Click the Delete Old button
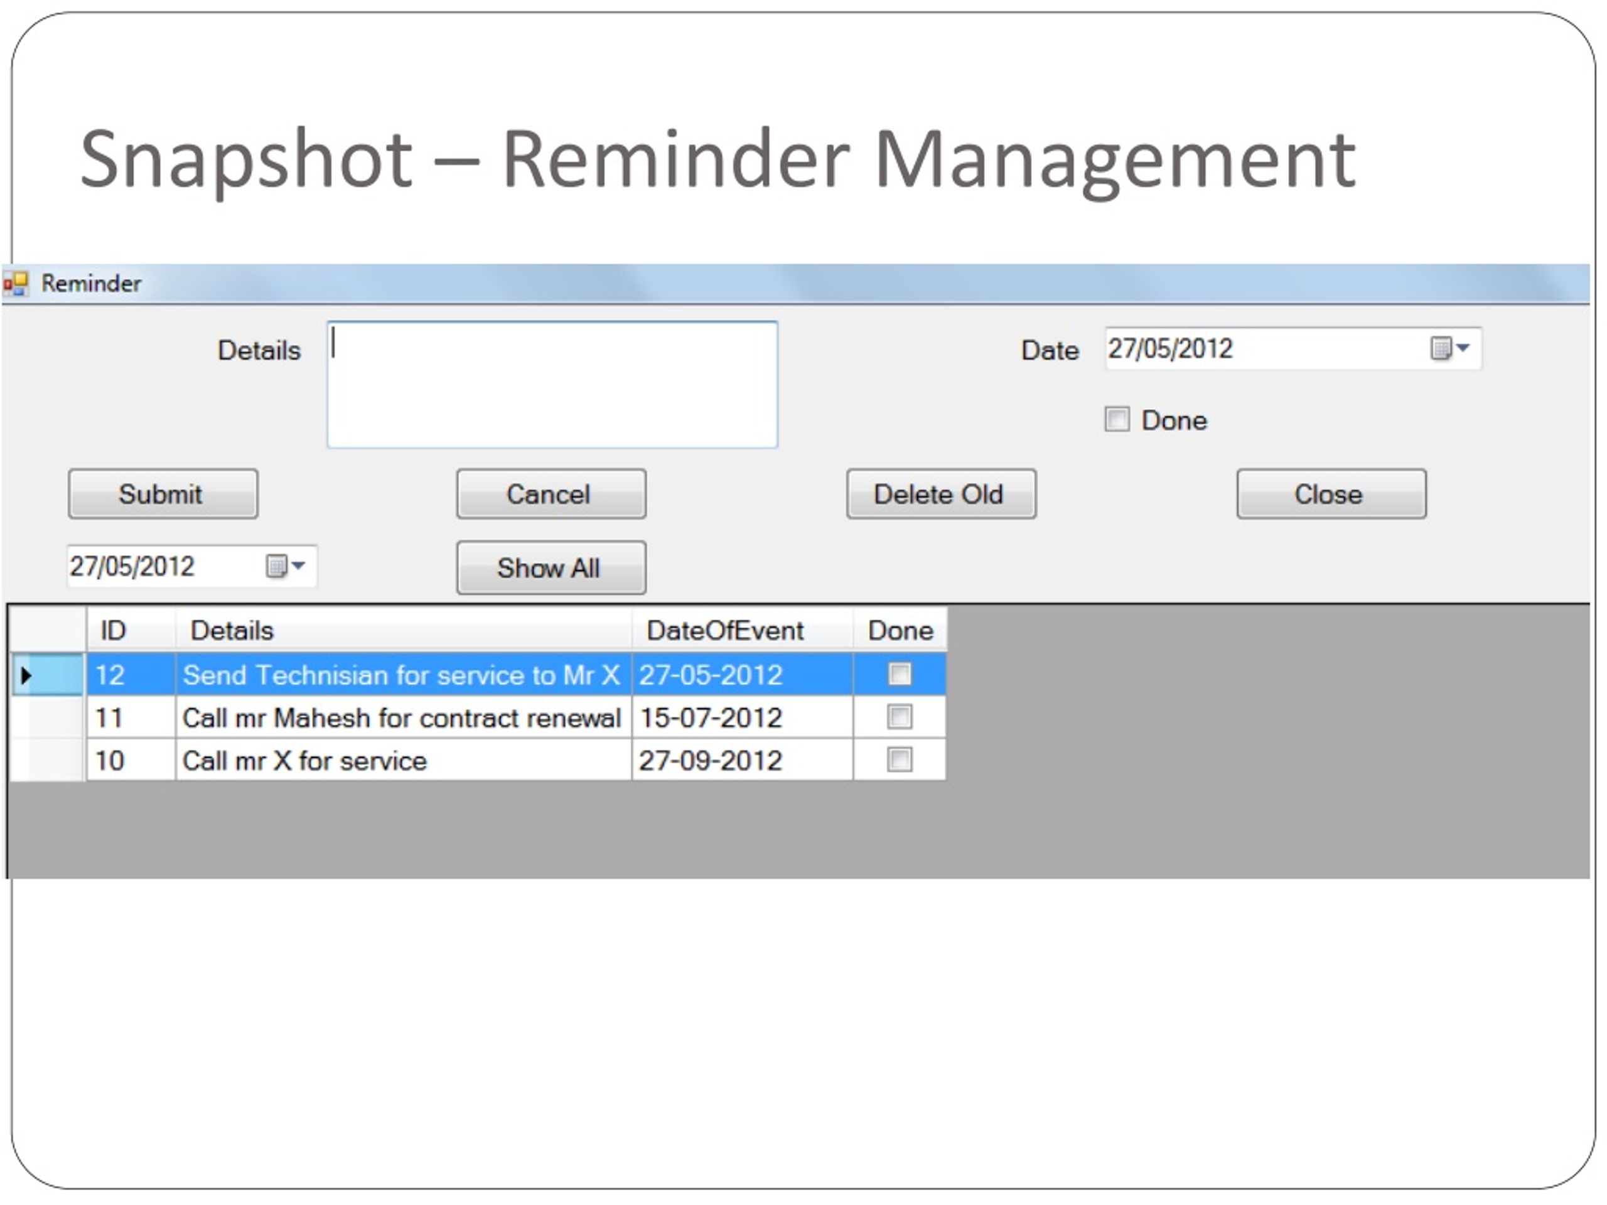1607x1205 pixels. point(942,495)
